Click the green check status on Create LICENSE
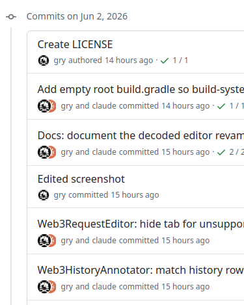244x305 pixels. [165, 60]
